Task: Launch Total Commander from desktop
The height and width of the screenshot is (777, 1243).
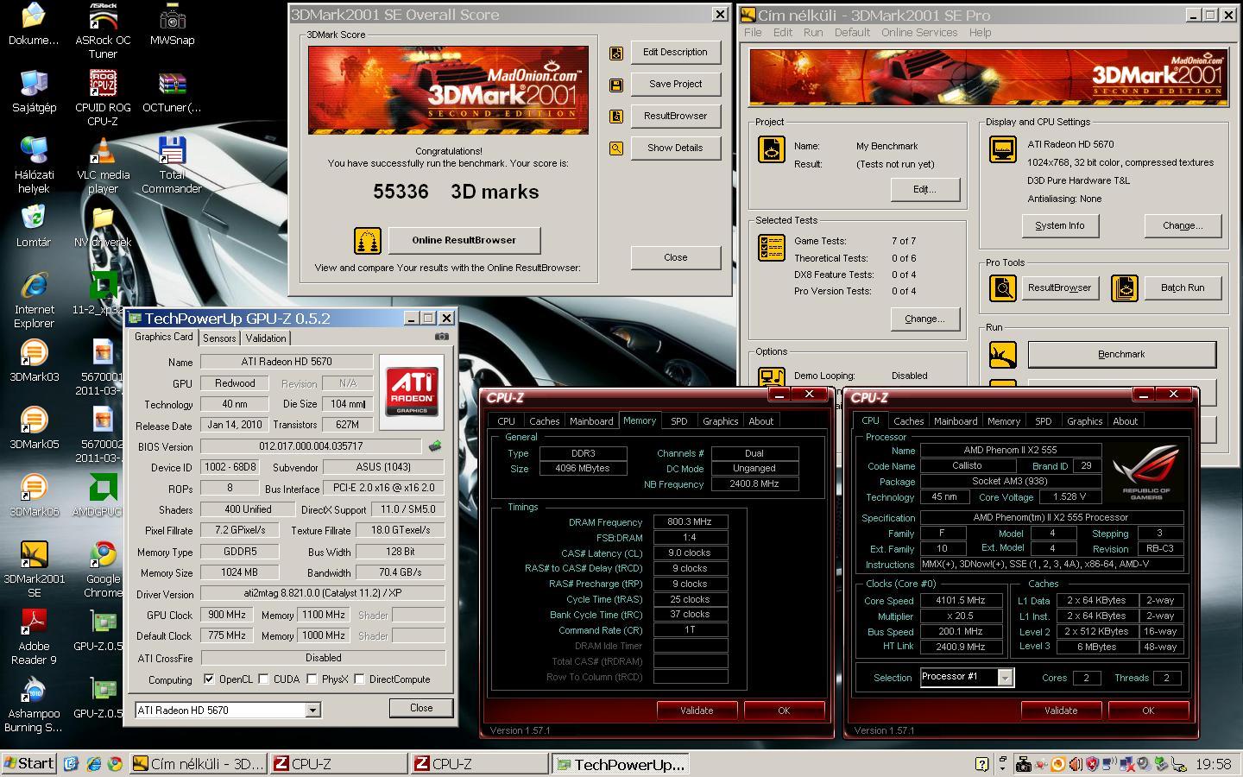Action: (x=172, y=165)
